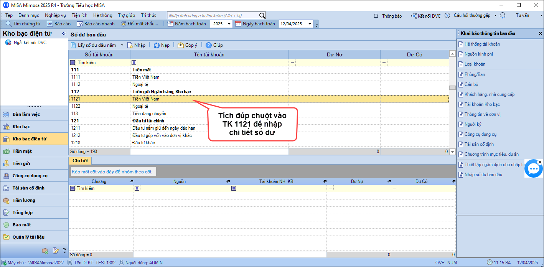
Task: Send feedback using the Góp ý icon
Action: click(181, 45)
